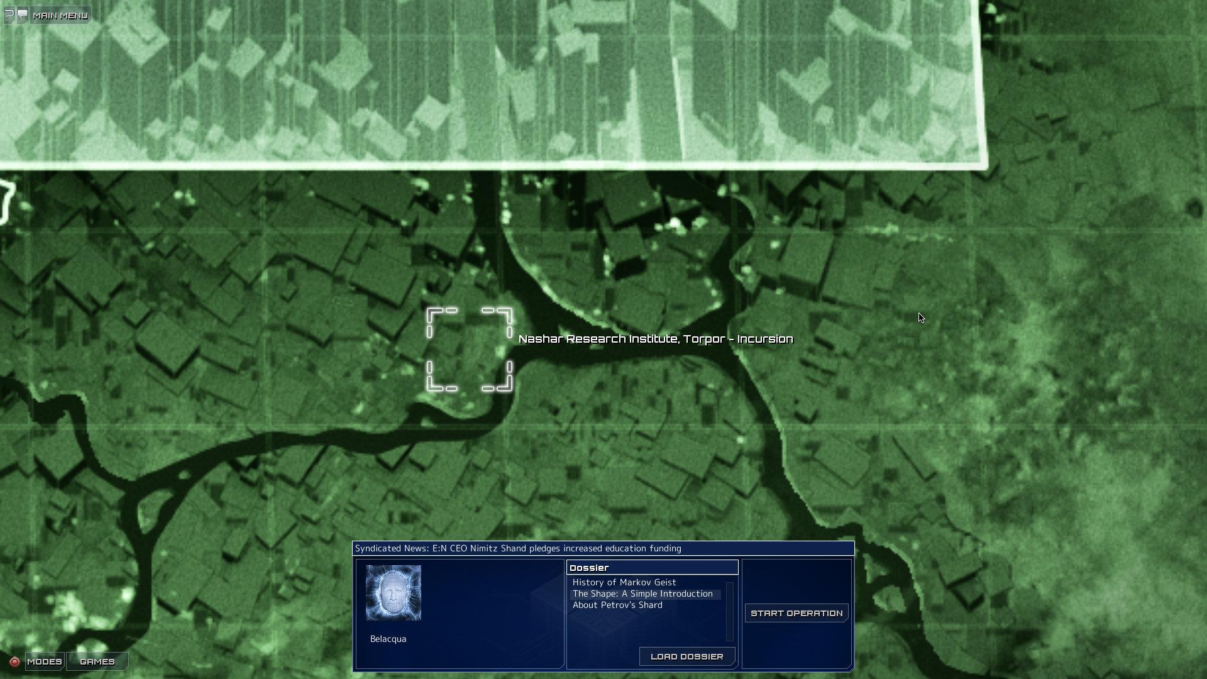Click the red record indicator icon
The width and height of the screenshot is (1207, 679).
pyautogui.click(x=14, y=662)
